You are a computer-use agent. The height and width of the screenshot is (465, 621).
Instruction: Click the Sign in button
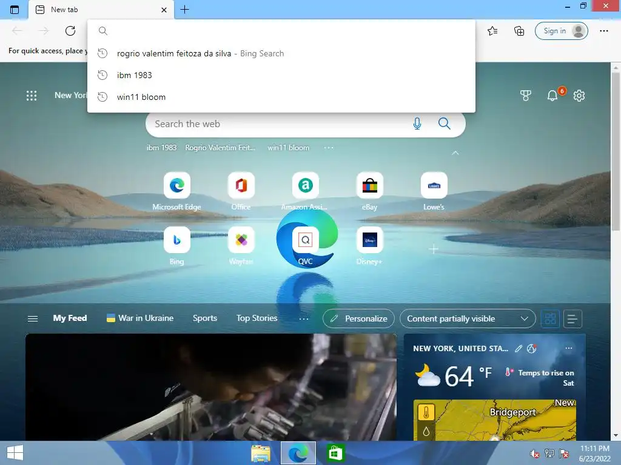561,31
